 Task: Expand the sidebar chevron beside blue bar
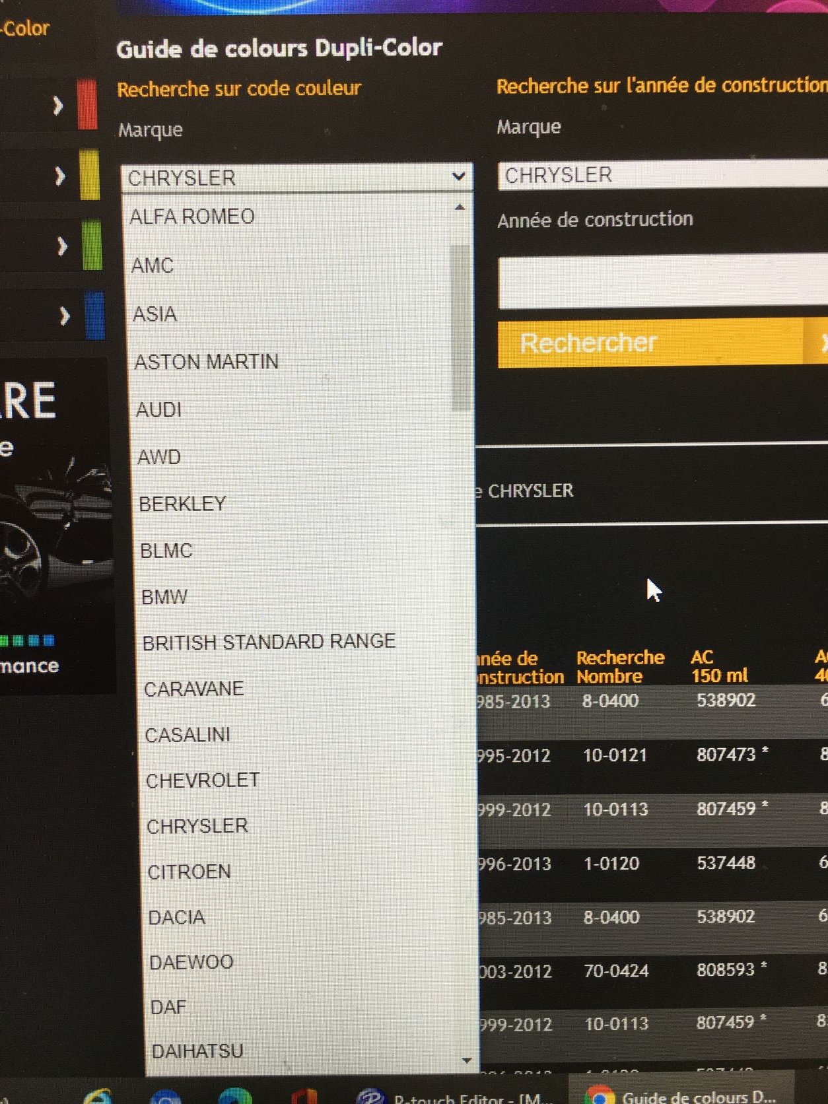64,316
